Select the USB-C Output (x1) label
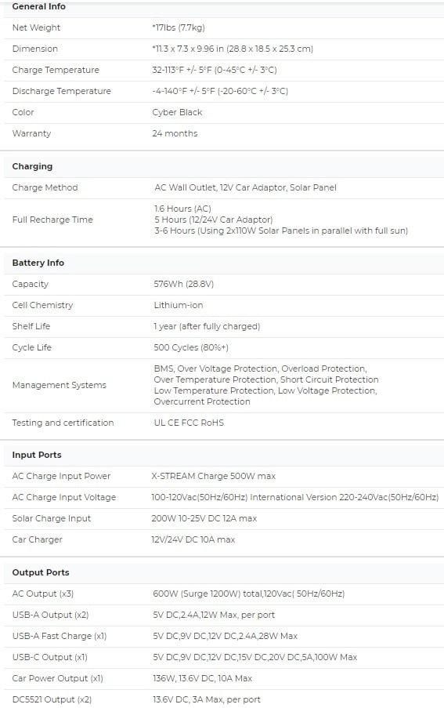The width and height of the screenshot is (444, 708). 49,657
